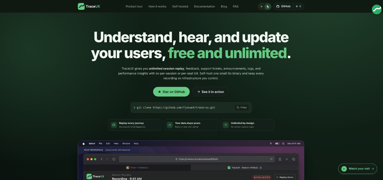Click the Unlimited by design shield icon
383x180 pixels.
pyautogui.click(x=226, y=125)
